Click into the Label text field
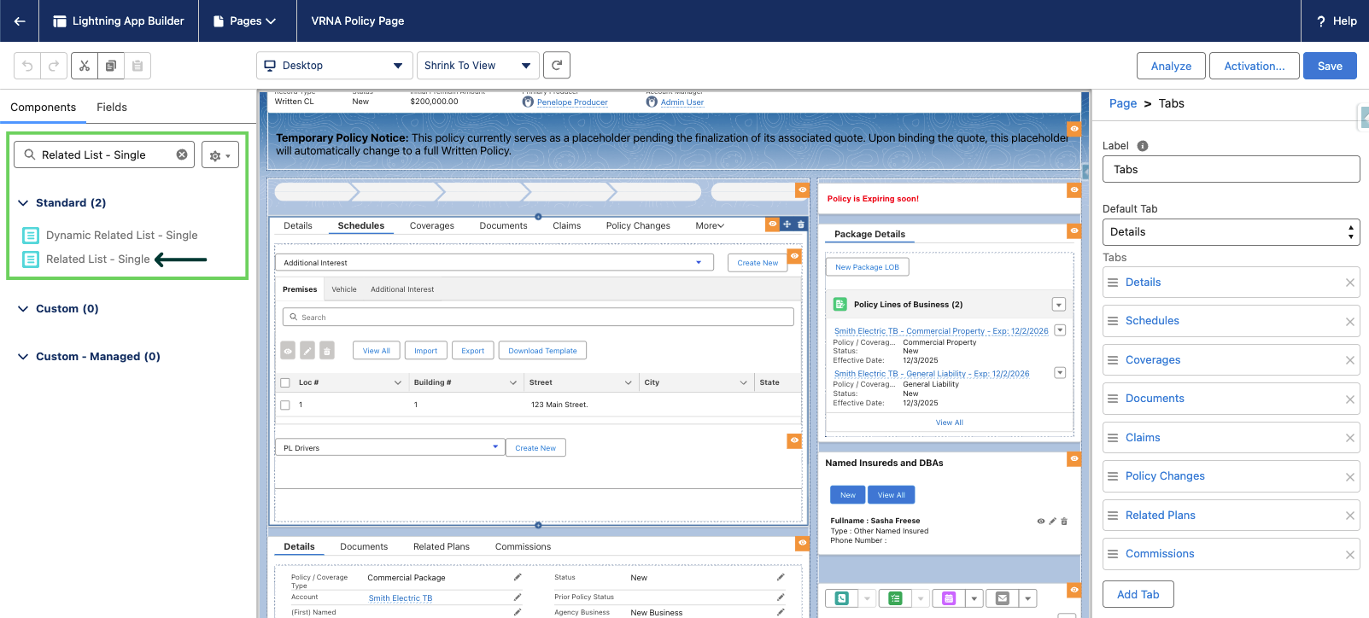Image resolution: width=1369 pixels, height=618 pixels. (1231, 169)
